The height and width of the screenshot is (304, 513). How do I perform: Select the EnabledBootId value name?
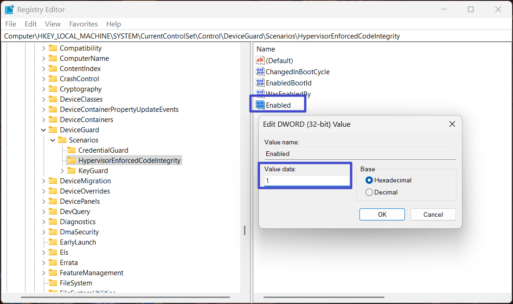pos(289,83)
